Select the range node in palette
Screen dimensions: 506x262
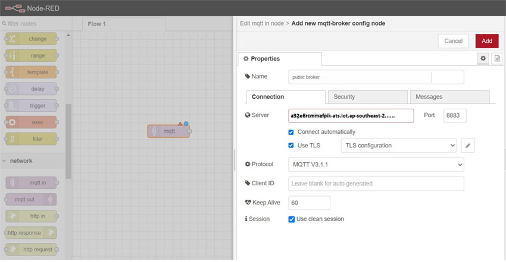tap(32, 56)
